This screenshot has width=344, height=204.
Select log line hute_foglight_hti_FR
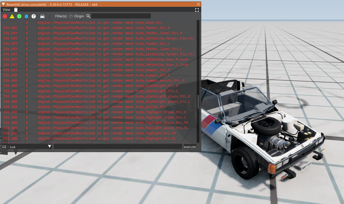(x=99, y=133)
